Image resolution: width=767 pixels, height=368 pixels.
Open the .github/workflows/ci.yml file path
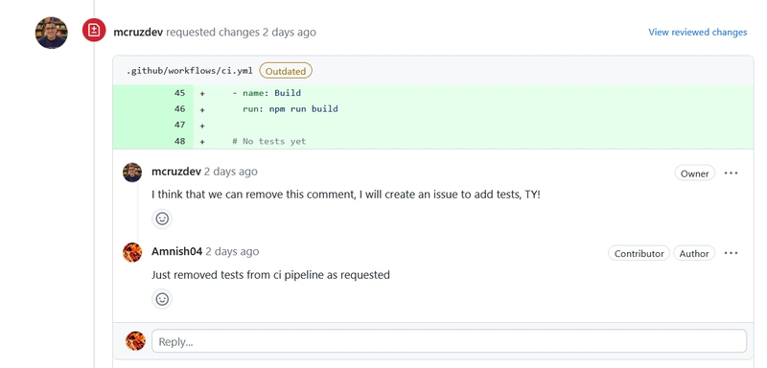190,71
